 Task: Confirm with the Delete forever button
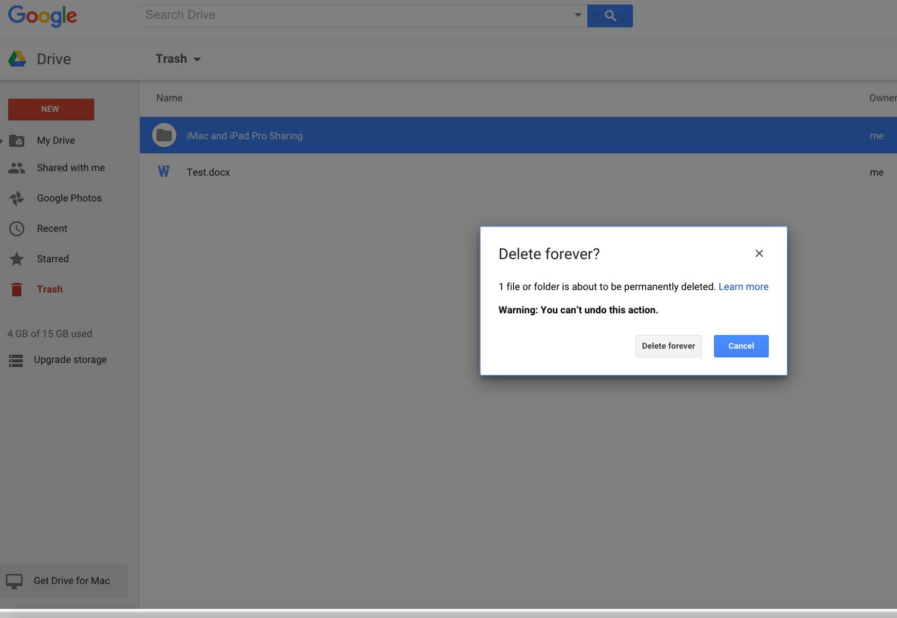(x=668, y=346)
